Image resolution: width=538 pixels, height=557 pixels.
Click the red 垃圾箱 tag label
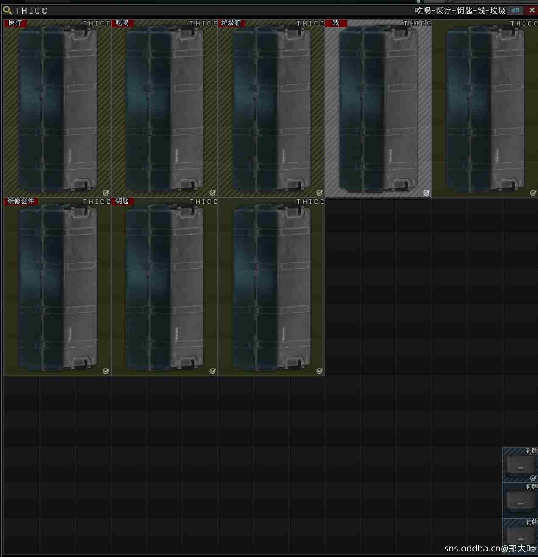(x=231, y=23)
